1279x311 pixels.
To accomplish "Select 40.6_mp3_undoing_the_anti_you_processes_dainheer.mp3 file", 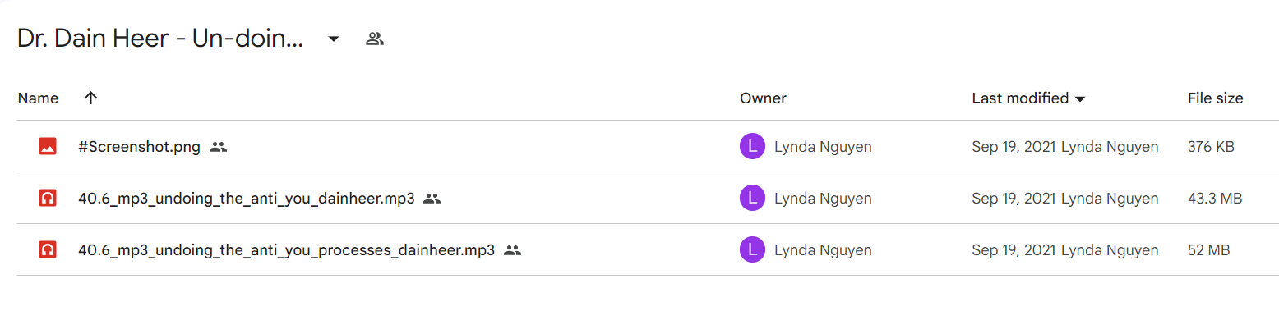I will [x=286, y=250].
